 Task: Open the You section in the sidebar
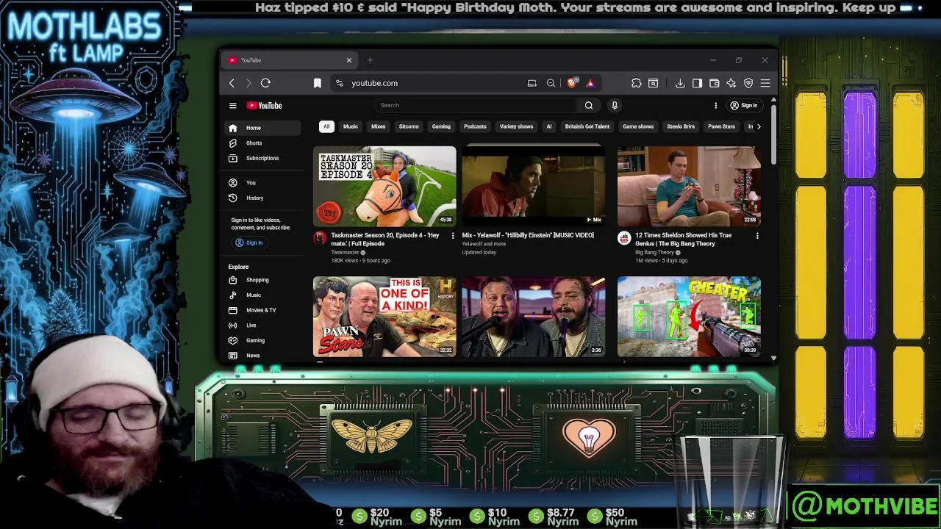point(262,182)
